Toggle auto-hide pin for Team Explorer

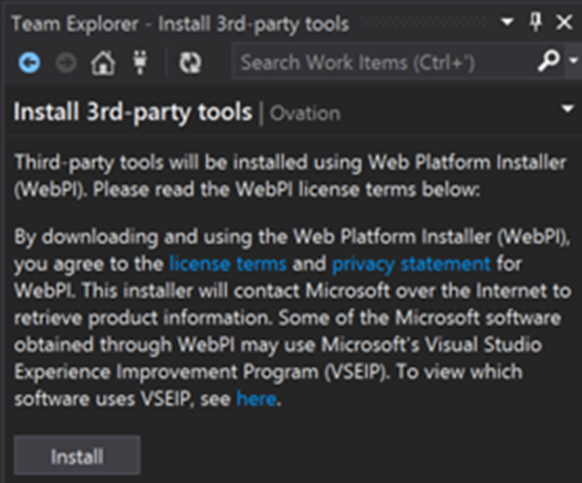[x=536, y=22]
